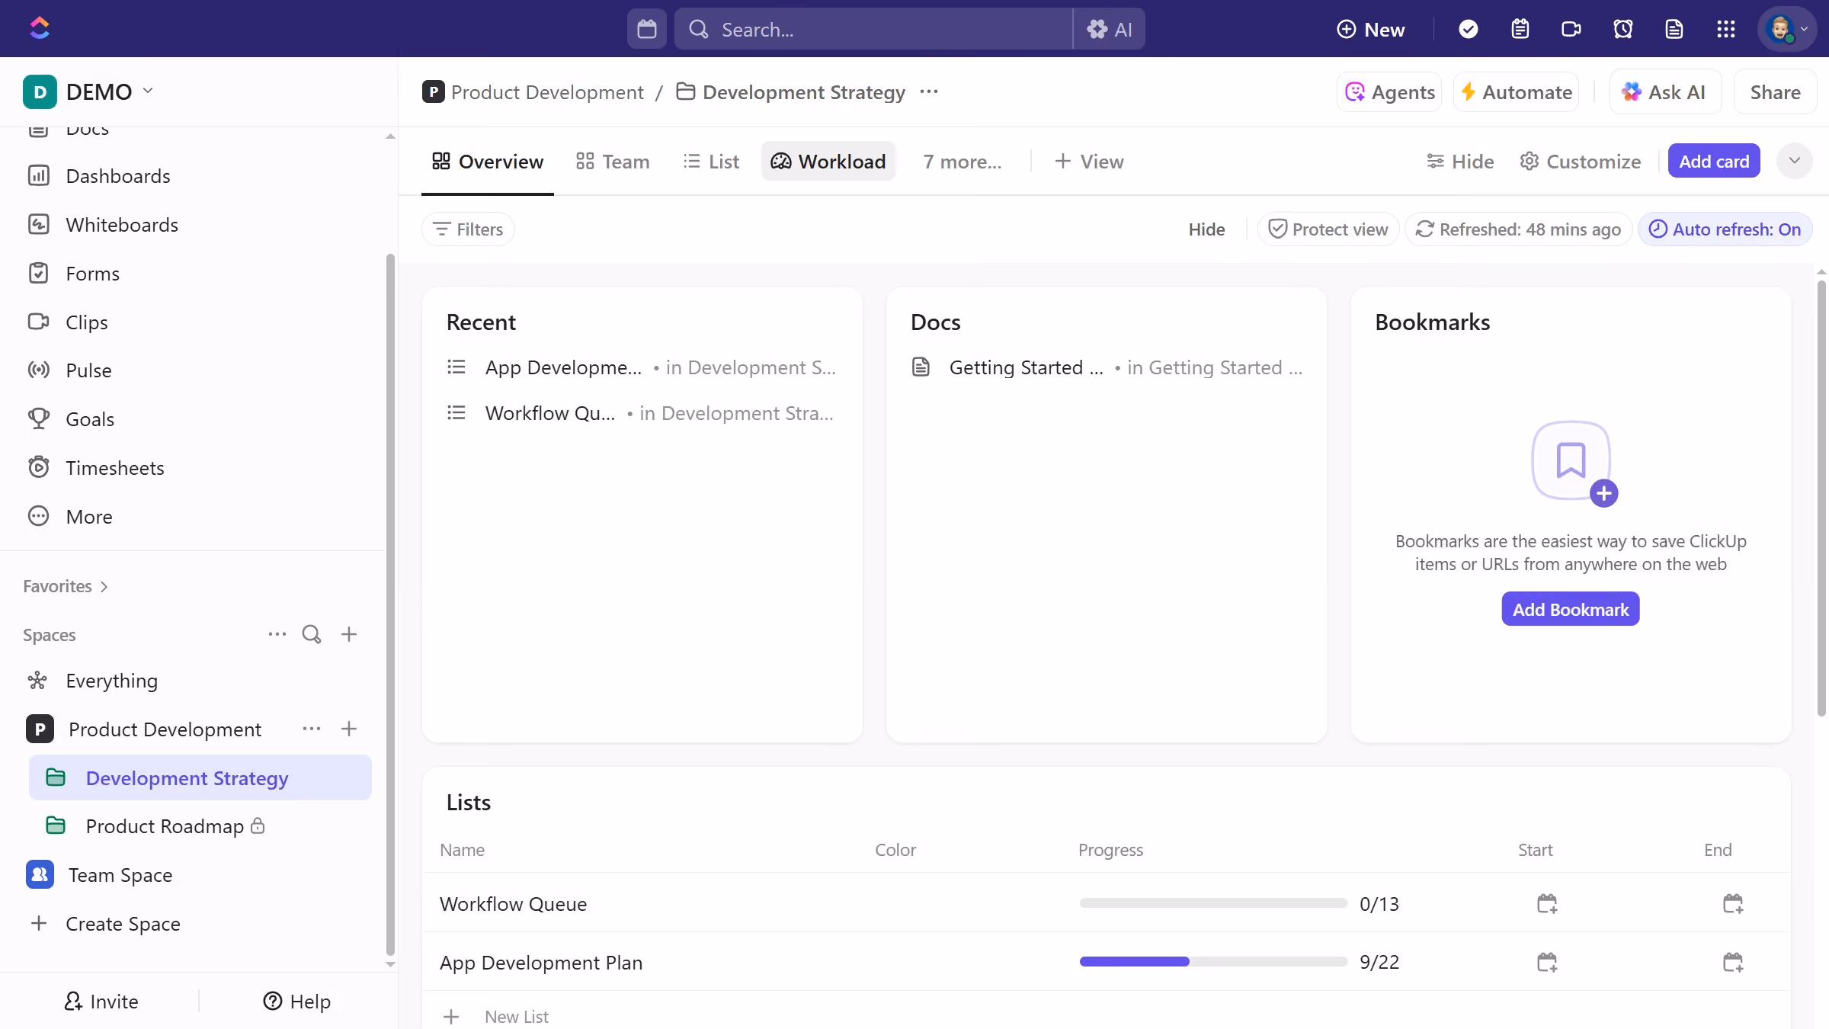1829x1029 pixels.
Task: Click the AI button in search bar
Action: pyautogui.click(x=1110, y=29)
